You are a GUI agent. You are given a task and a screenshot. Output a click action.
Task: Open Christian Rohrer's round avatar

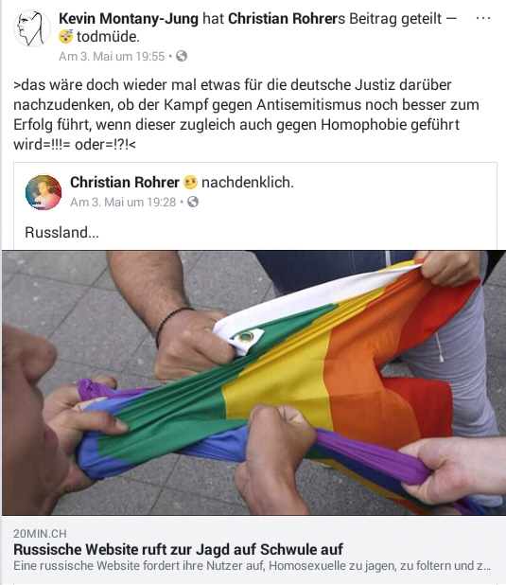[x=44, y=192]
